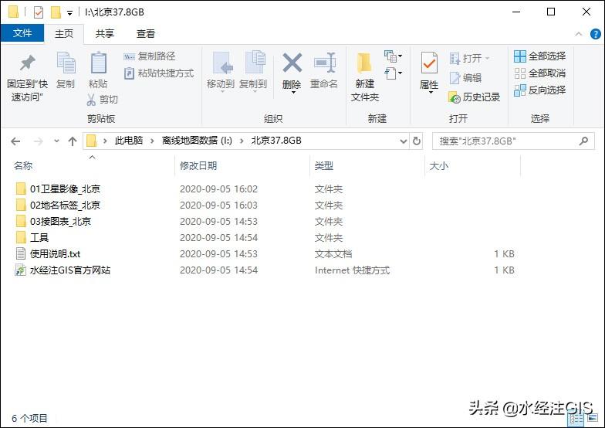Open the View ribbon tab
Viewport: 605px width, 428px height.
(146, 34)
